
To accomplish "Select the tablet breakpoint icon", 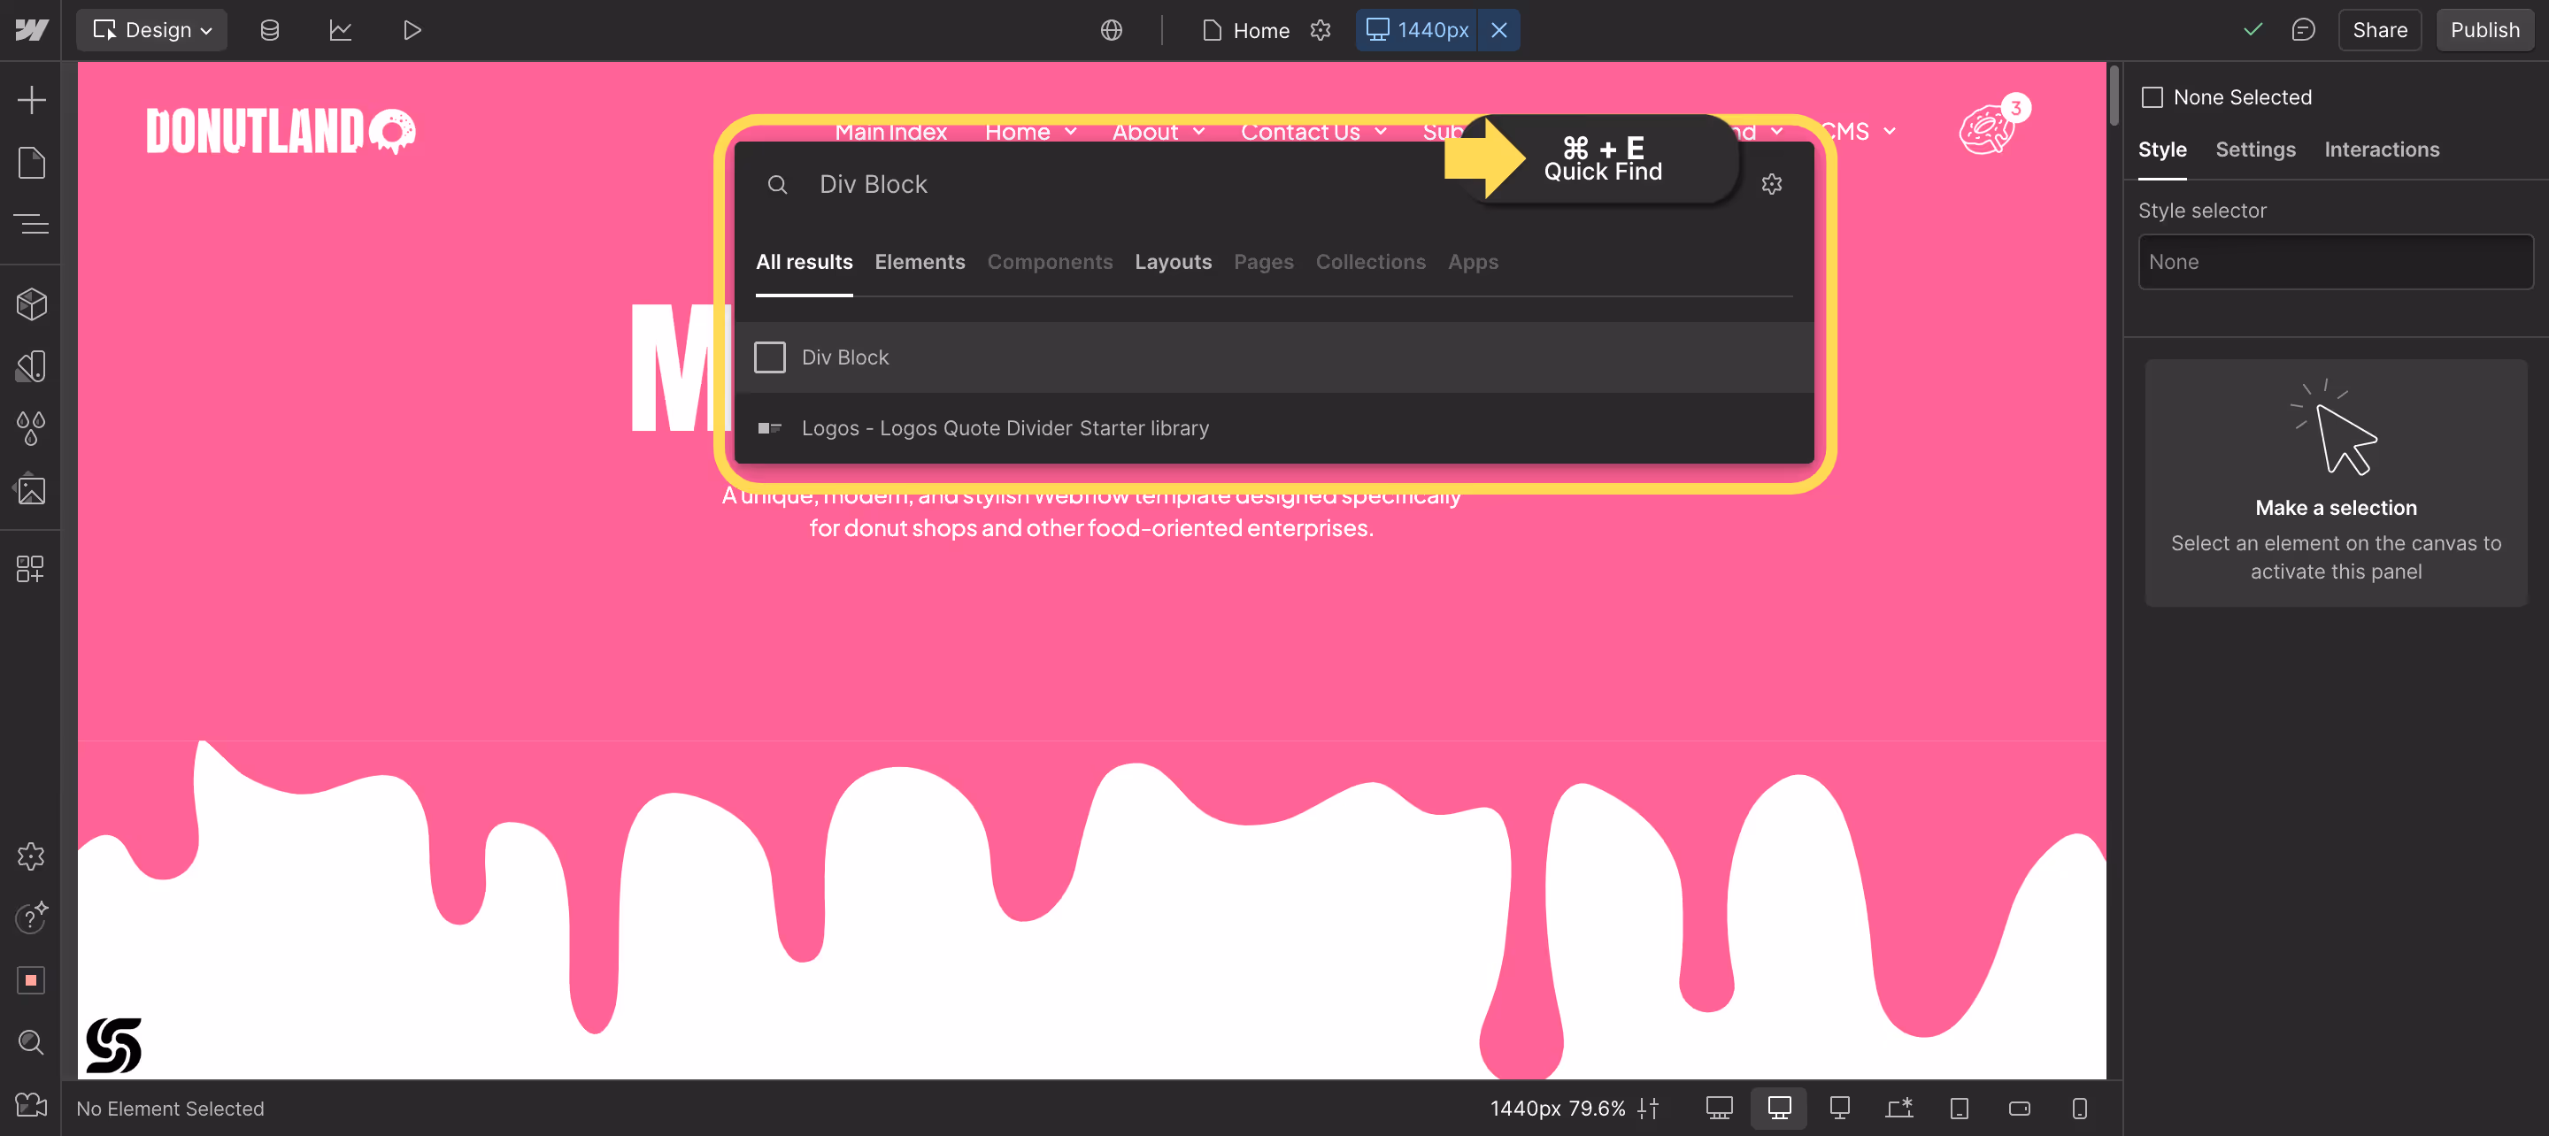I will [1960, 1109].
